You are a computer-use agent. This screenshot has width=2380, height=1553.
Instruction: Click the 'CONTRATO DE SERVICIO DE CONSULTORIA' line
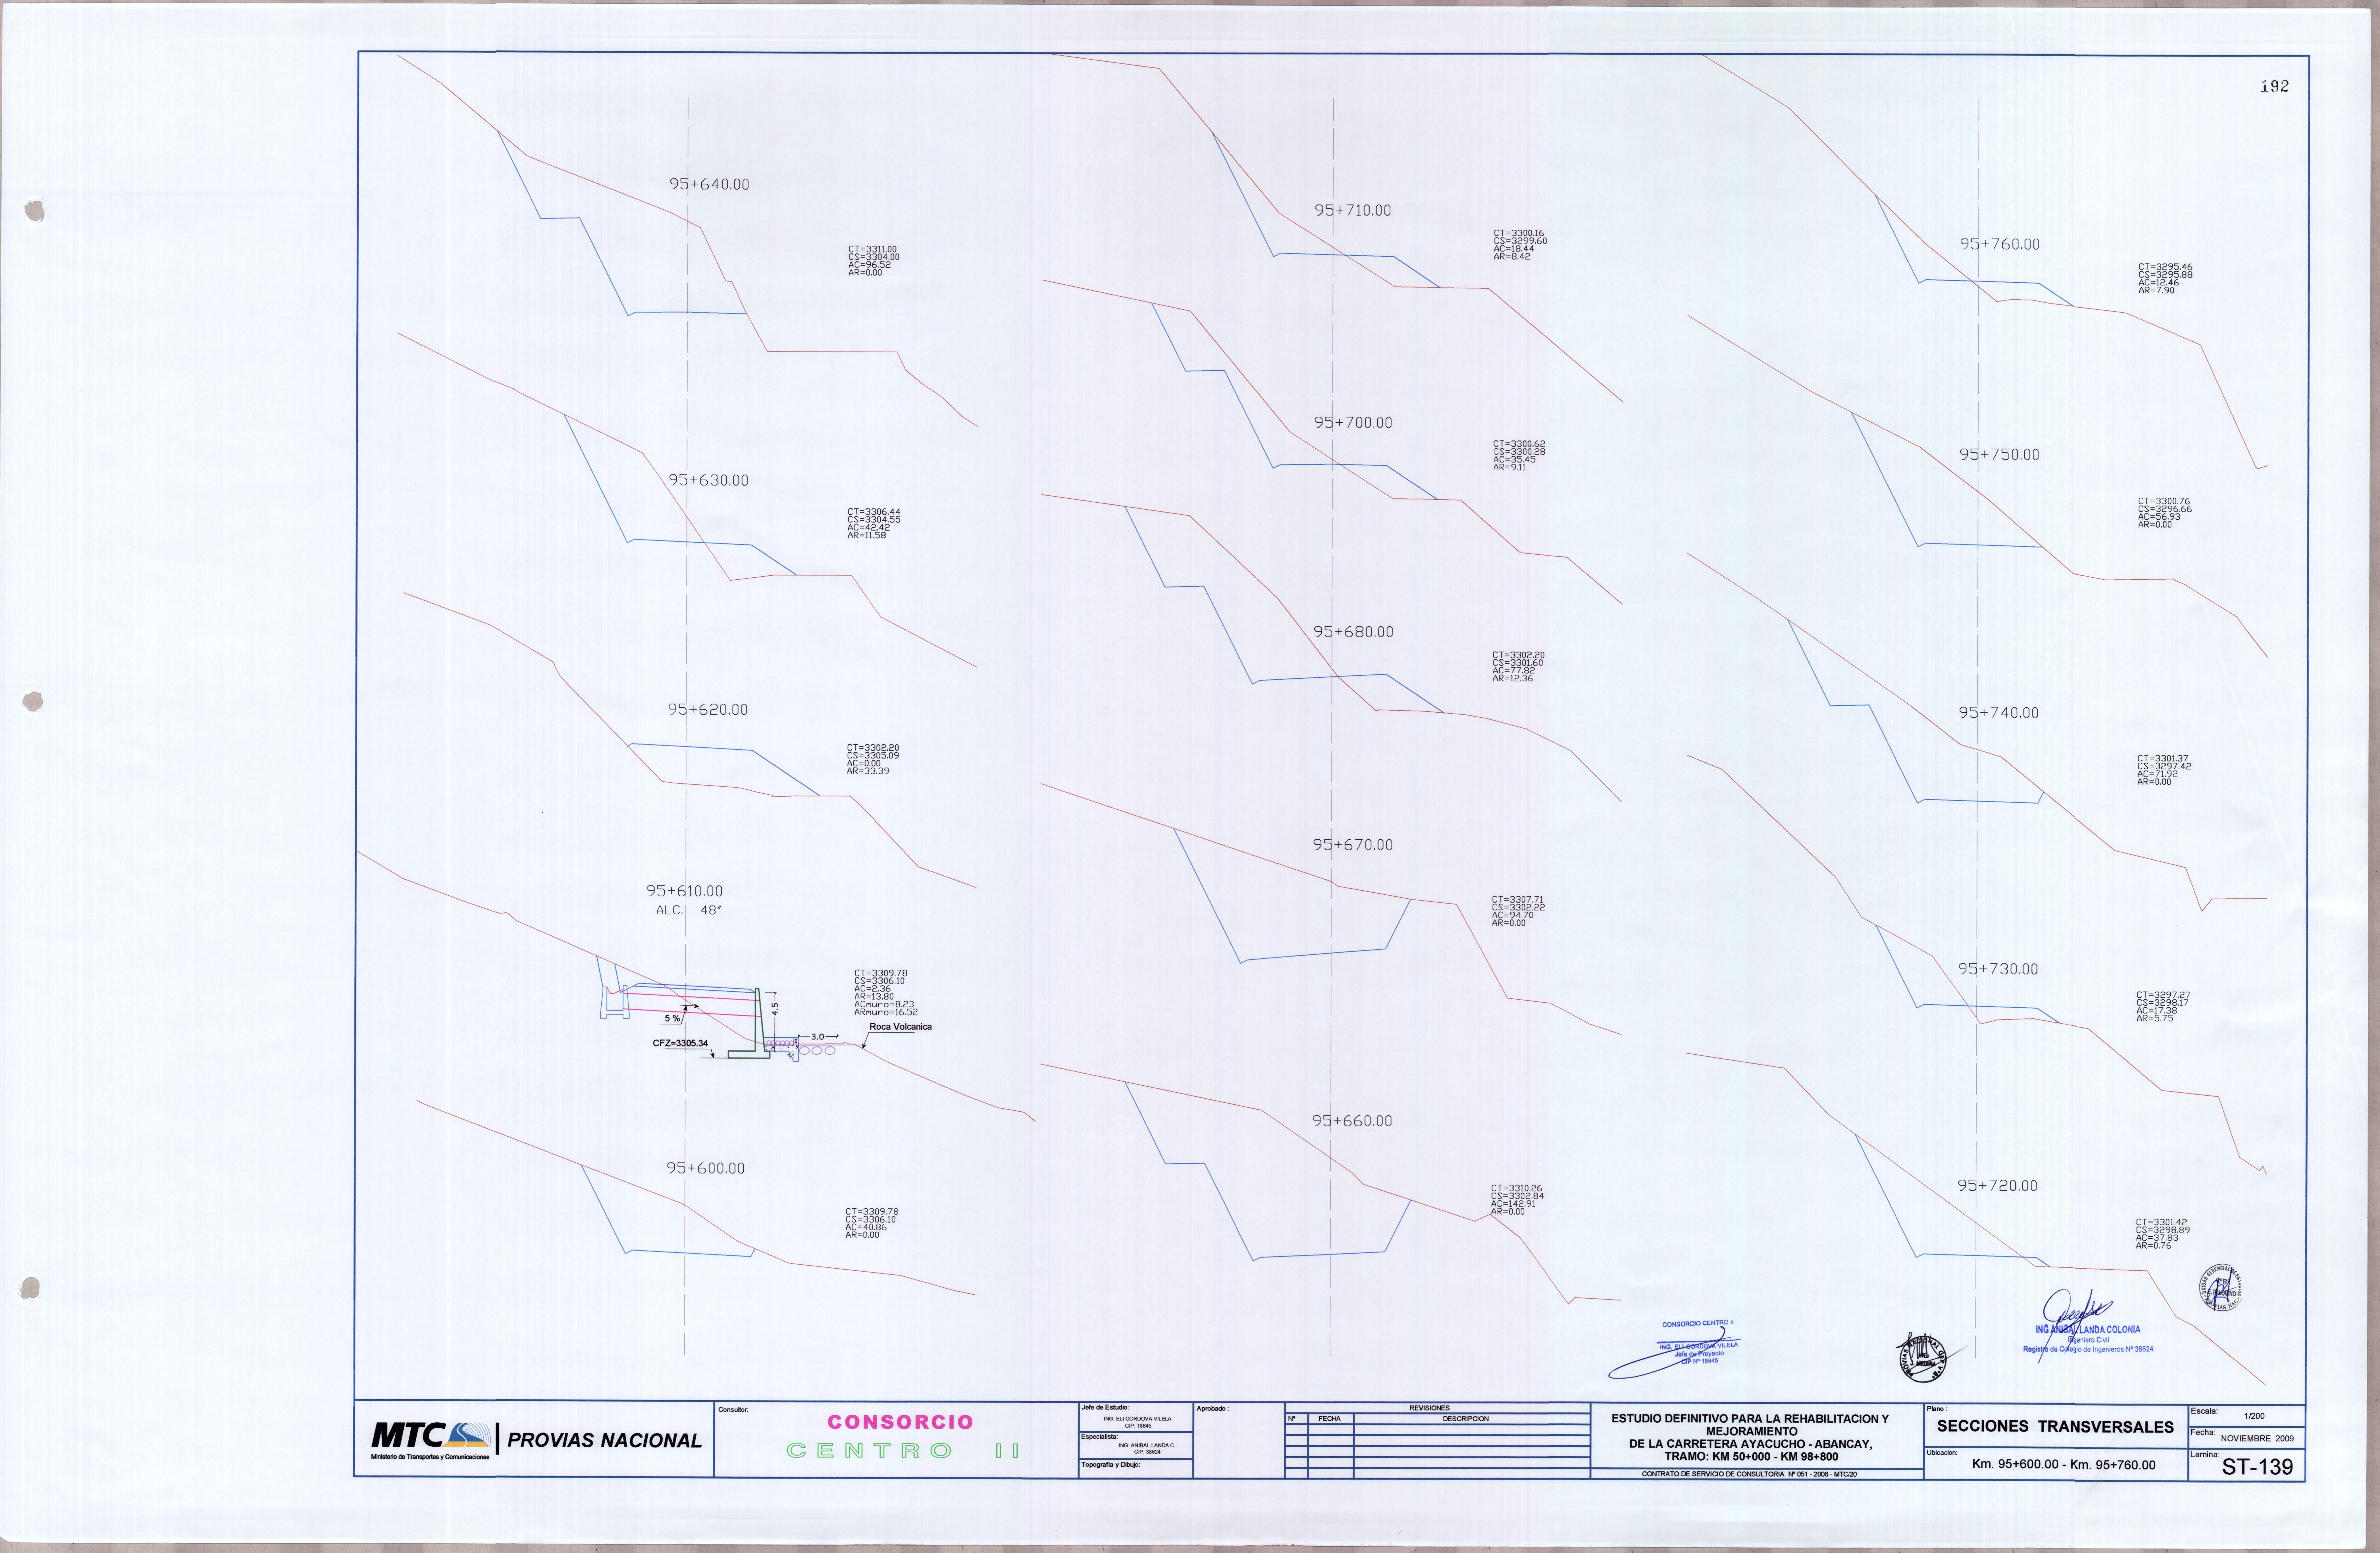pyautogui.click(x=1749, y=1474)
